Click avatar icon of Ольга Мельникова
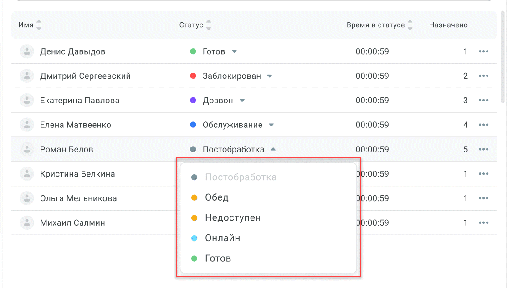 (27, 198)
